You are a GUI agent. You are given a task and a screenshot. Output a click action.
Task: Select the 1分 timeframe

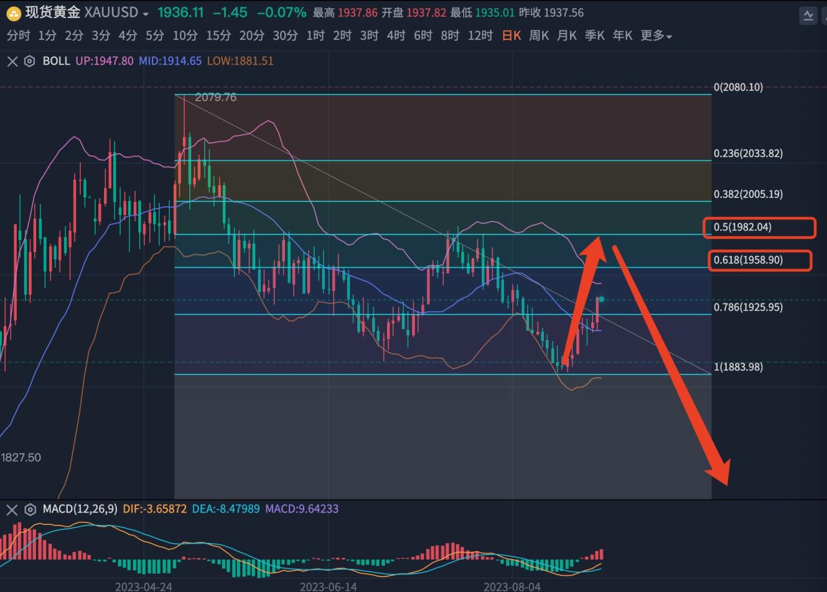pos(47,36)
